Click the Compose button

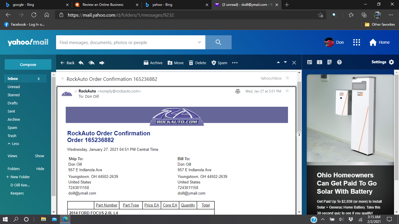28,64
